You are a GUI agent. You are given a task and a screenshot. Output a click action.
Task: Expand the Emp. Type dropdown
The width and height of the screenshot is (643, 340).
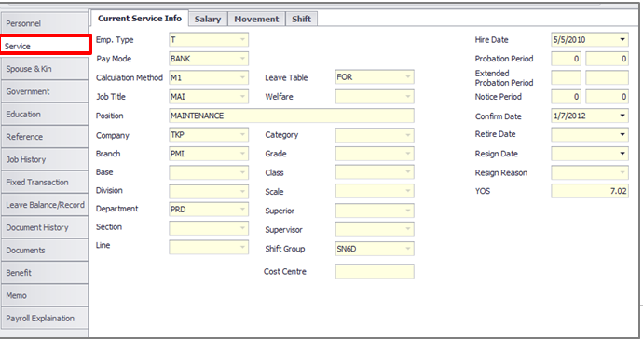coord(243,40)
